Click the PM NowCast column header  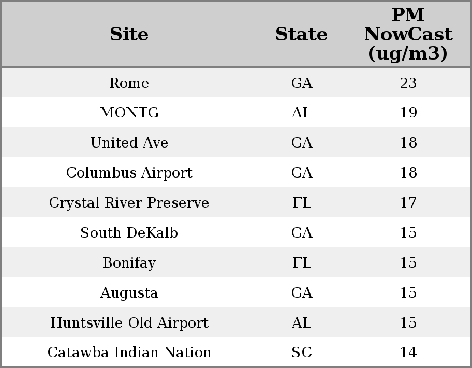[x=408, y=34]
